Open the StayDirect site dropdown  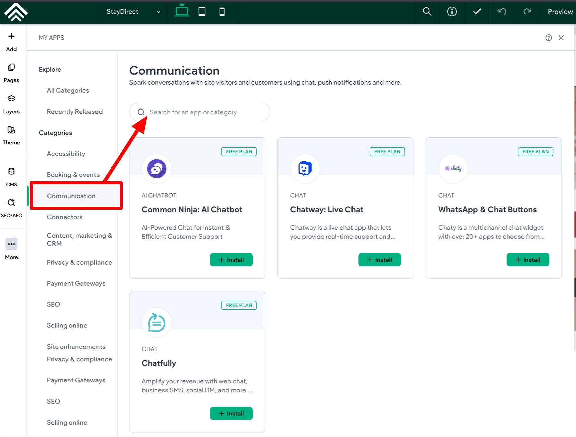click(x=134, y=12)
